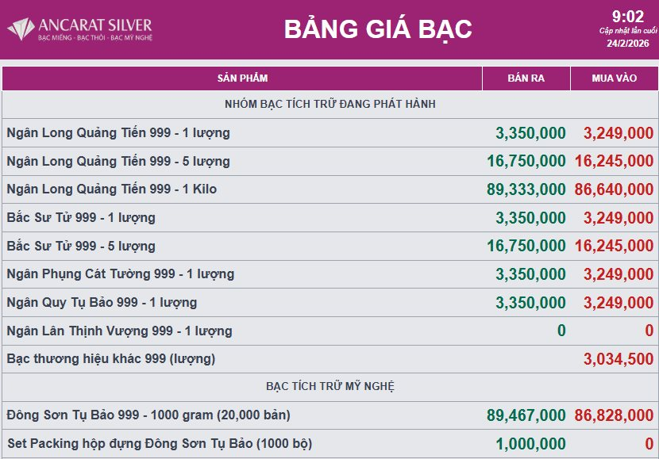Click the 86,828,000 buying price
Screen dimensions: 659x459
click(614, 415)
